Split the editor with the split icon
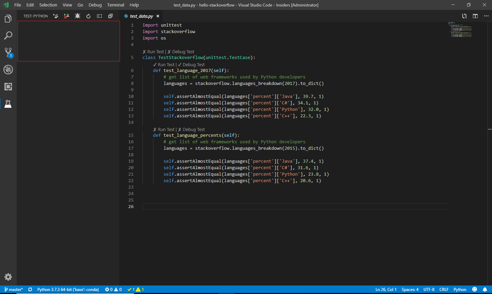The height and width of the screenshot is (294, 492). click(x=475, y=16)
